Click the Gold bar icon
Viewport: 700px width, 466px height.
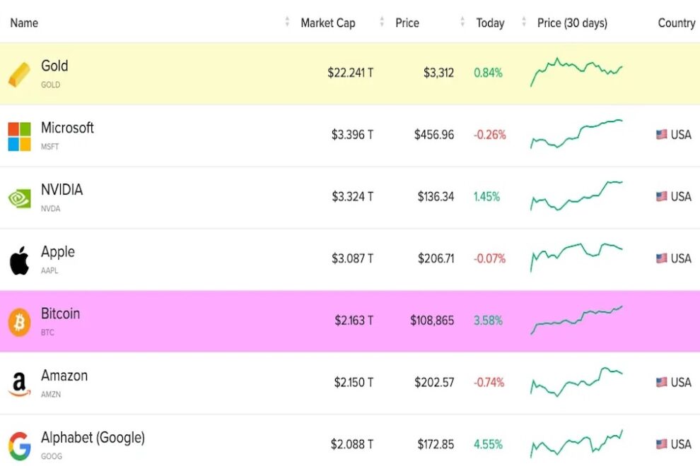pos(19,74)
